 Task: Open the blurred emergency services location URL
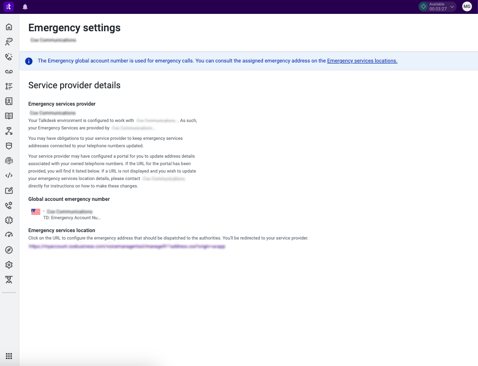[x=127, y=246]
